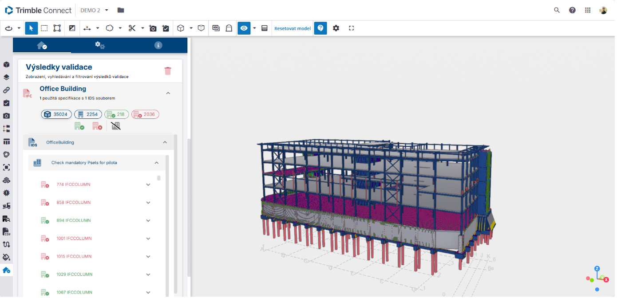Open the layers panel in sidebar
Viewport: 617px width, 298px height.
tap(6, 77)
